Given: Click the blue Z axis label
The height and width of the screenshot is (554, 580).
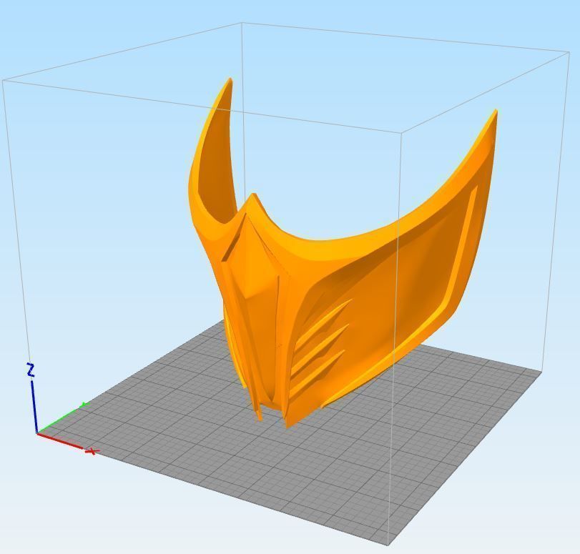Looking at the screenshot, I should tap(31, 370).
